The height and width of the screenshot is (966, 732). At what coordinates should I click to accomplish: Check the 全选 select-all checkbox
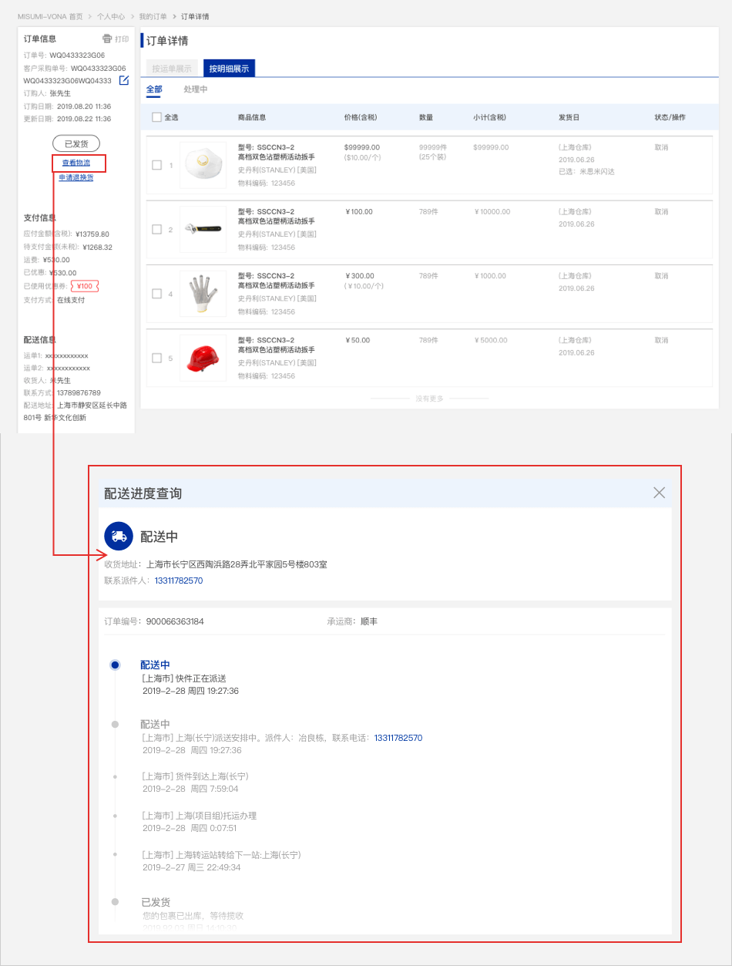click(x=157, y=117)
